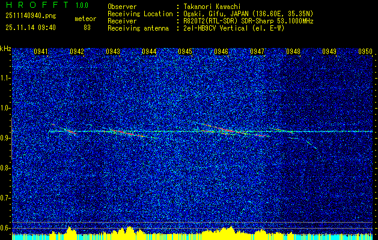Click the kHz axis unit label
This screenshot has width=378, height=240.
[x=5, y=49]
